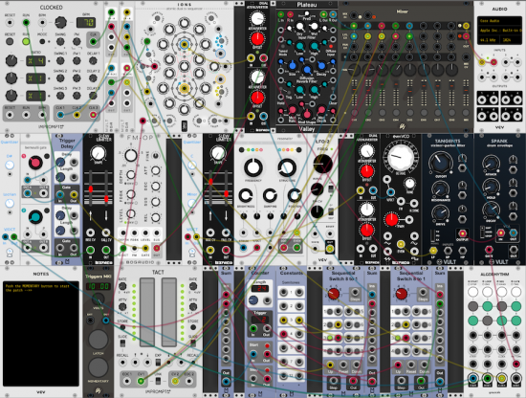Click the OUTPUT jack on Tangents filter
This screenshot has height=398, width=526.
(462, 233)
